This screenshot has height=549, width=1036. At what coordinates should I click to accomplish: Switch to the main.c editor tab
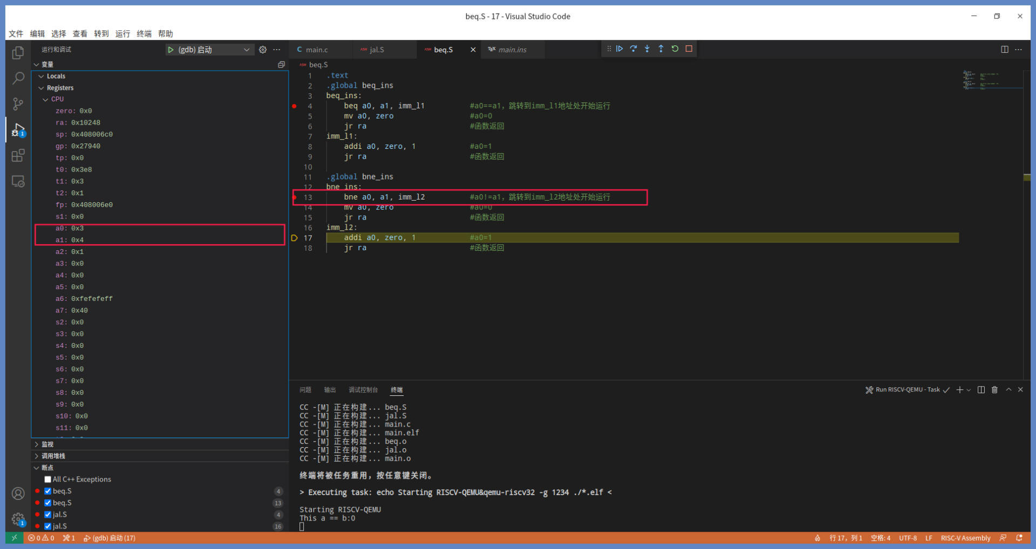[317, 50]
